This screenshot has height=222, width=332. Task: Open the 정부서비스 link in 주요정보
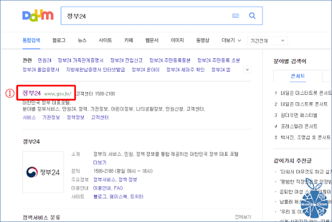tap(104, 179)
